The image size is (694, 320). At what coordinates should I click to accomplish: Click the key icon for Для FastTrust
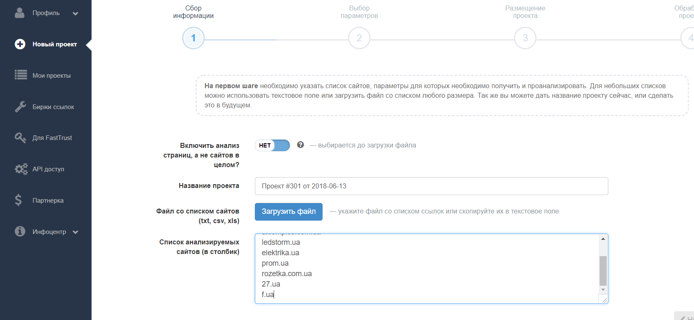tap(20, 138)
